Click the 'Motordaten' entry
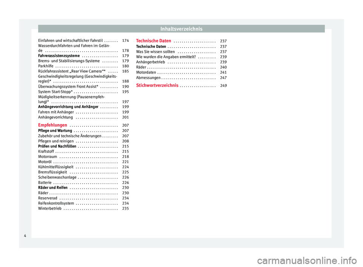363x267 pixels. point(181,72)
